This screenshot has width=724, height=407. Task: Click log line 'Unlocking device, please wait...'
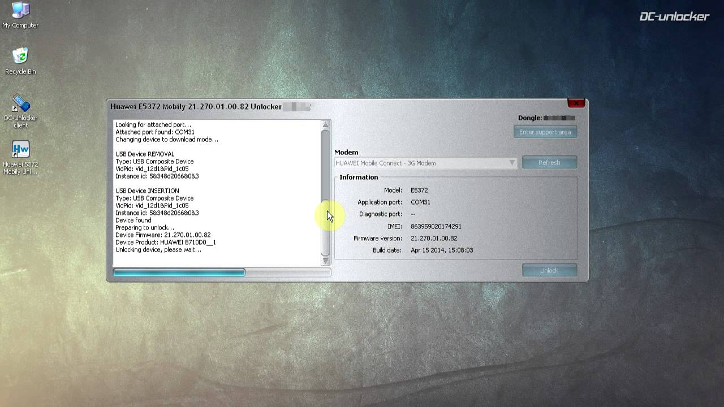coord(158,250)
